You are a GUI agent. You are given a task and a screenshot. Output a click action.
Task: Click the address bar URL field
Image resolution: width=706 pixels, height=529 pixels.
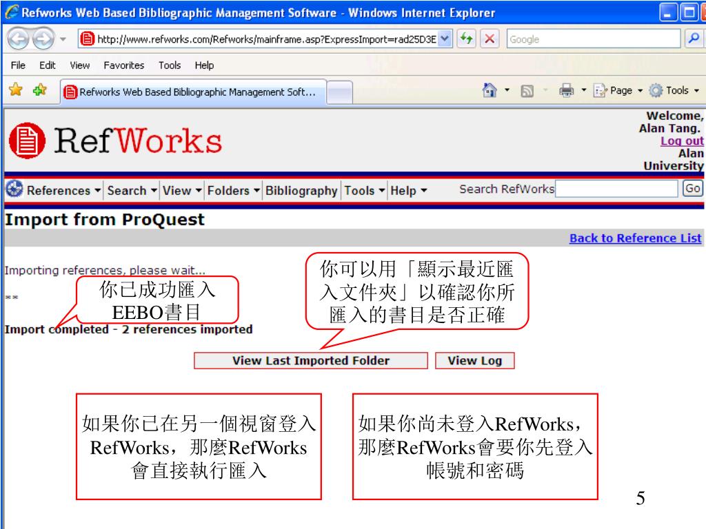point(265,39)
